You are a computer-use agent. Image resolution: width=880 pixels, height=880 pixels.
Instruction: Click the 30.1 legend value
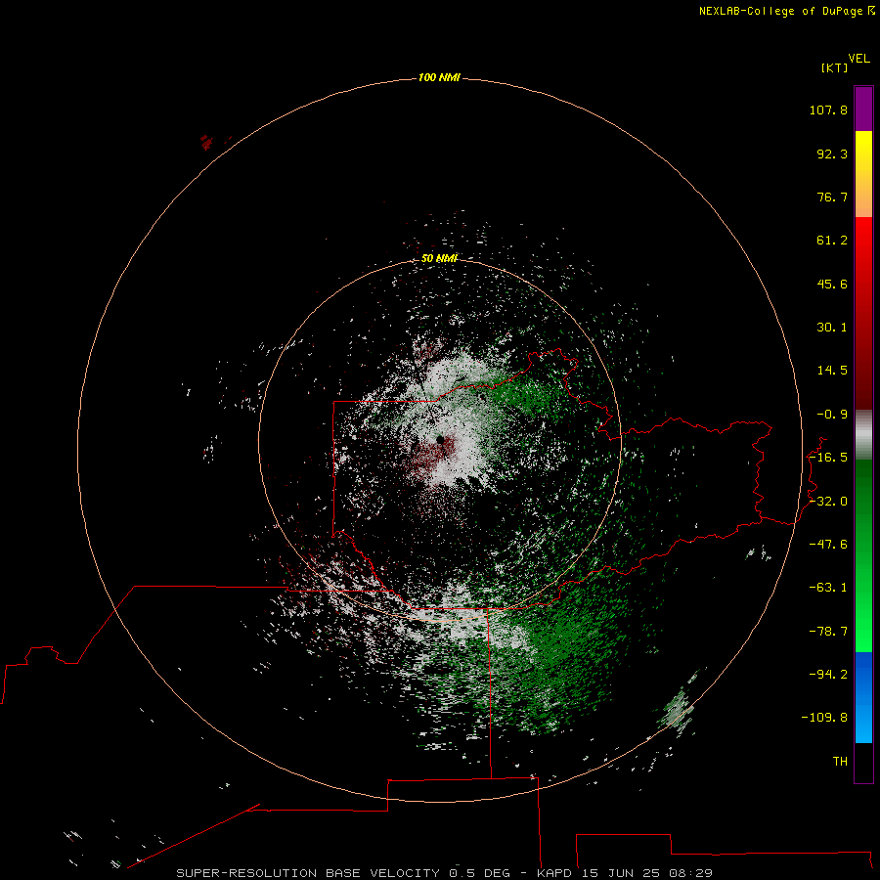pyautogui.click(x=832, y=328)
